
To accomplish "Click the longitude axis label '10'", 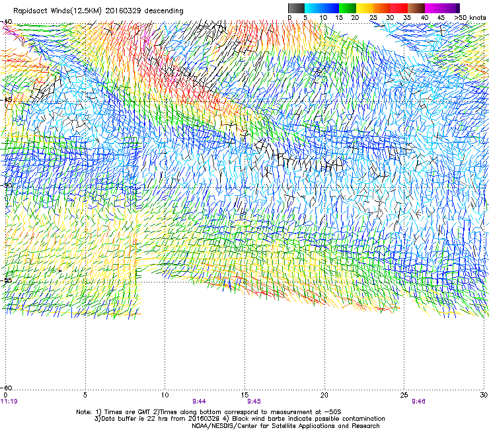I will [x=165, y=395].
